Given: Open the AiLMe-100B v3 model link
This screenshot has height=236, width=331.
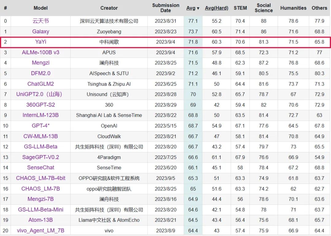Looking at the screenshot, I should click(x=40, y=52).
